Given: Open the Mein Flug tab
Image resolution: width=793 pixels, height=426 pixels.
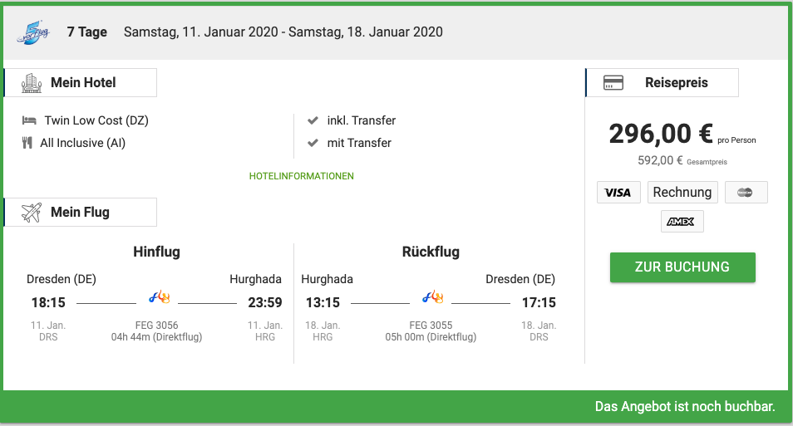Looking at the screenshot, I should [81, 213].
